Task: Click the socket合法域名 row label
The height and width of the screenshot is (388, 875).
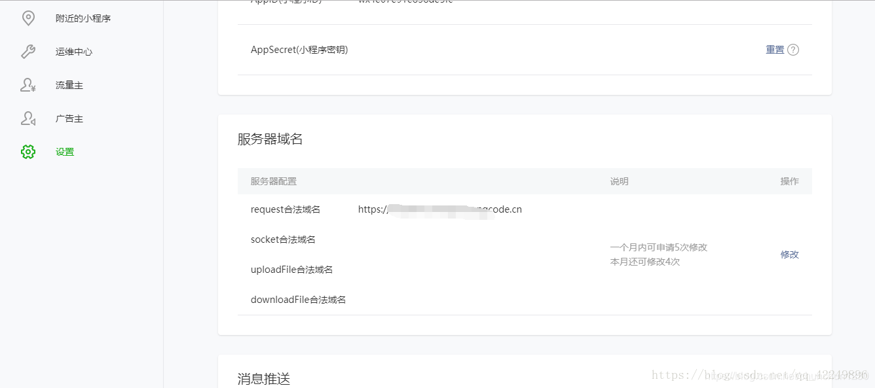Action: (283, 239)
